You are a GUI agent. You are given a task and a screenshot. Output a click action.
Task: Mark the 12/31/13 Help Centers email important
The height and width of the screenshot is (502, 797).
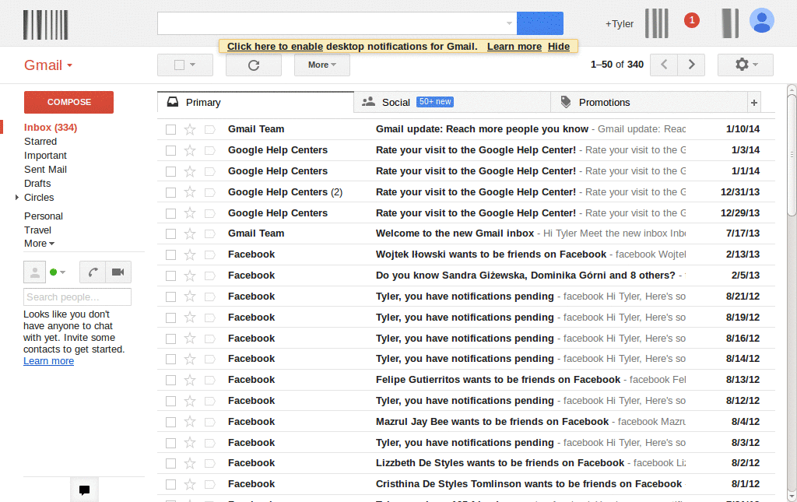(210, 192)
